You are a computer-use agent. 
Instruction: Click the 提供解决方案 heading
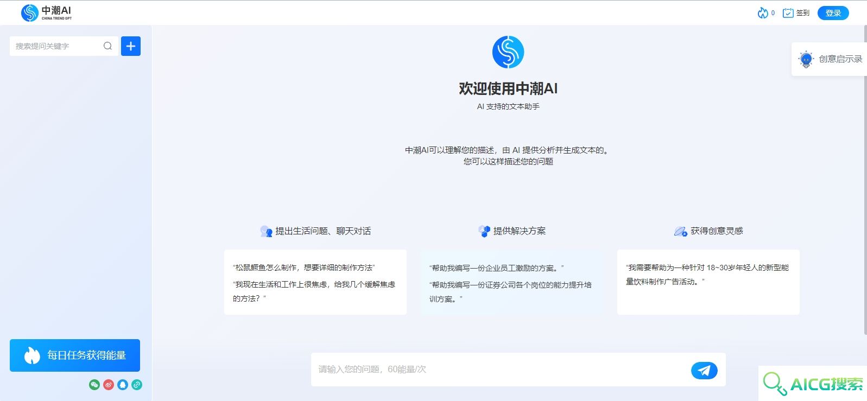tap(520, 231)
